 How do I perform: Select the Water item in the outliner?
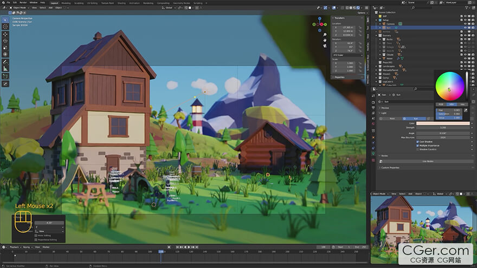(389, 58)
